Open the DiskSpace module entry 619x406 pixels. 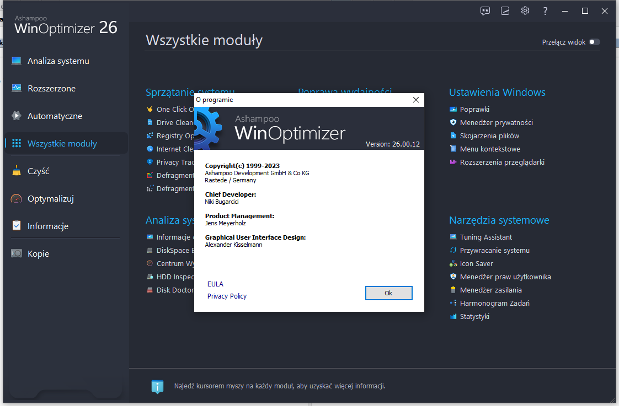[x=175, y=251]
